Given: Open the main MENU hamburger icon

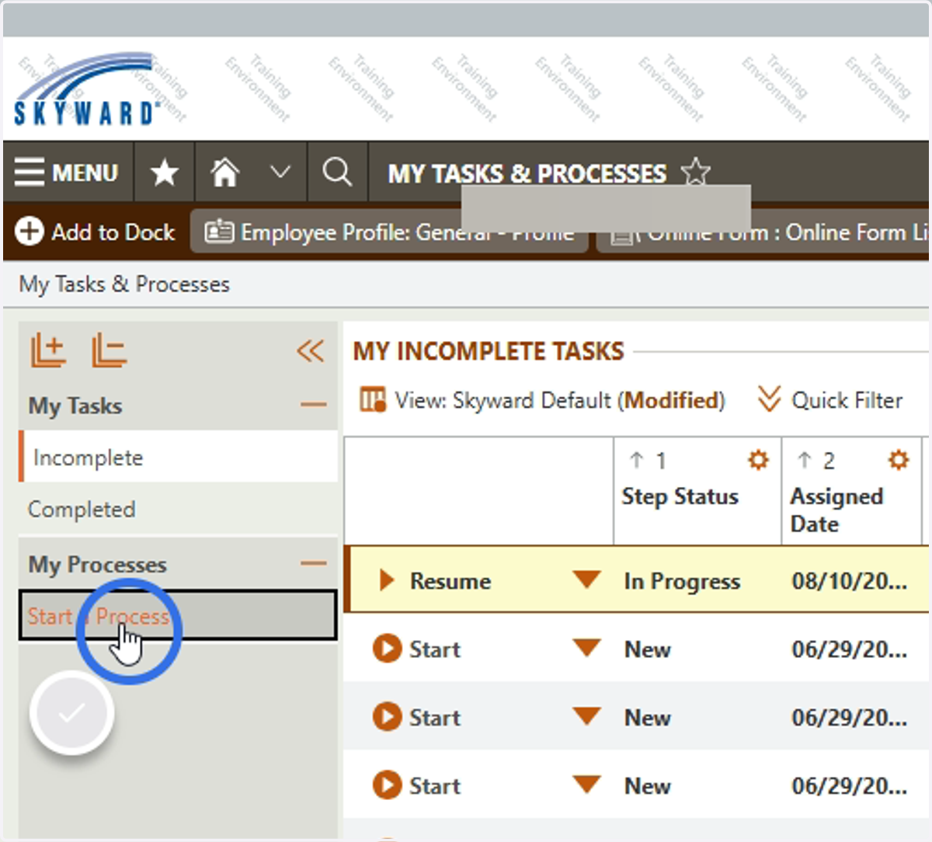Looking at the screenshot, I should [x=30, y=172].
